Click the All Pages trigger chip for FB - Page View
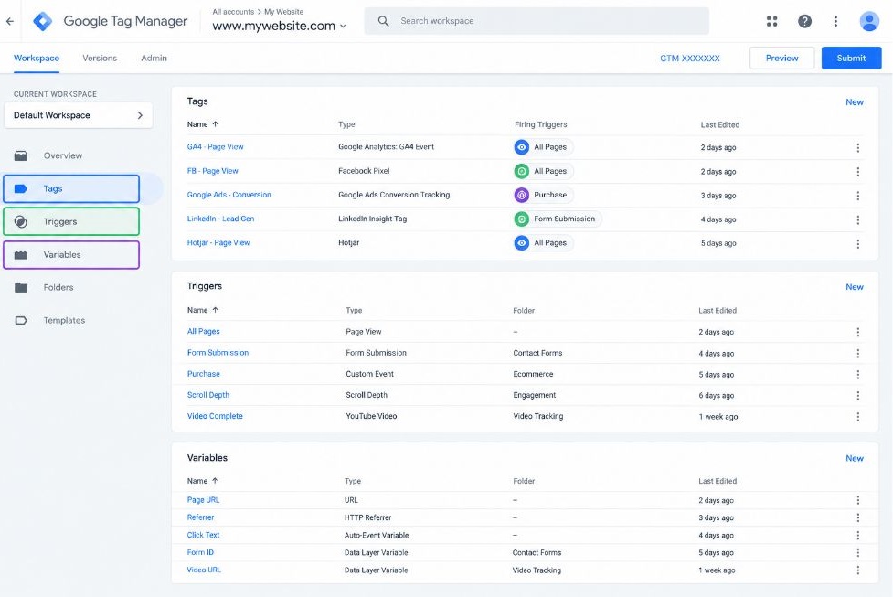The height and width of the screenshot is (597, 893). pyautogui.click(x=543, y=171)
